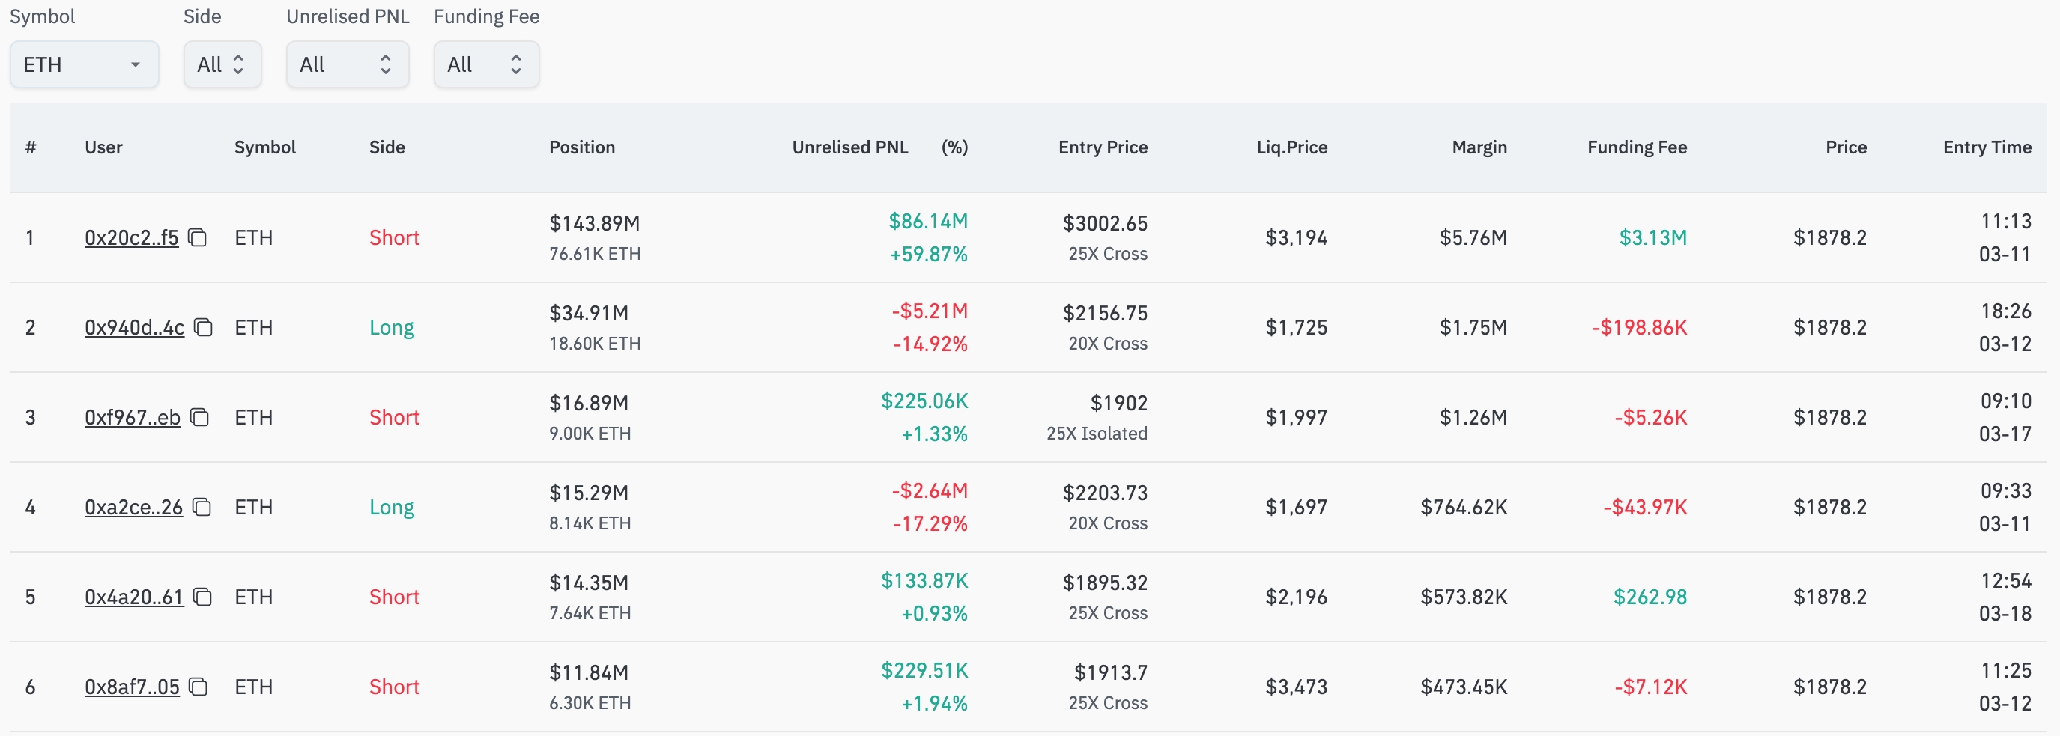Open the Side filter set to All

[x=222, y=64]
